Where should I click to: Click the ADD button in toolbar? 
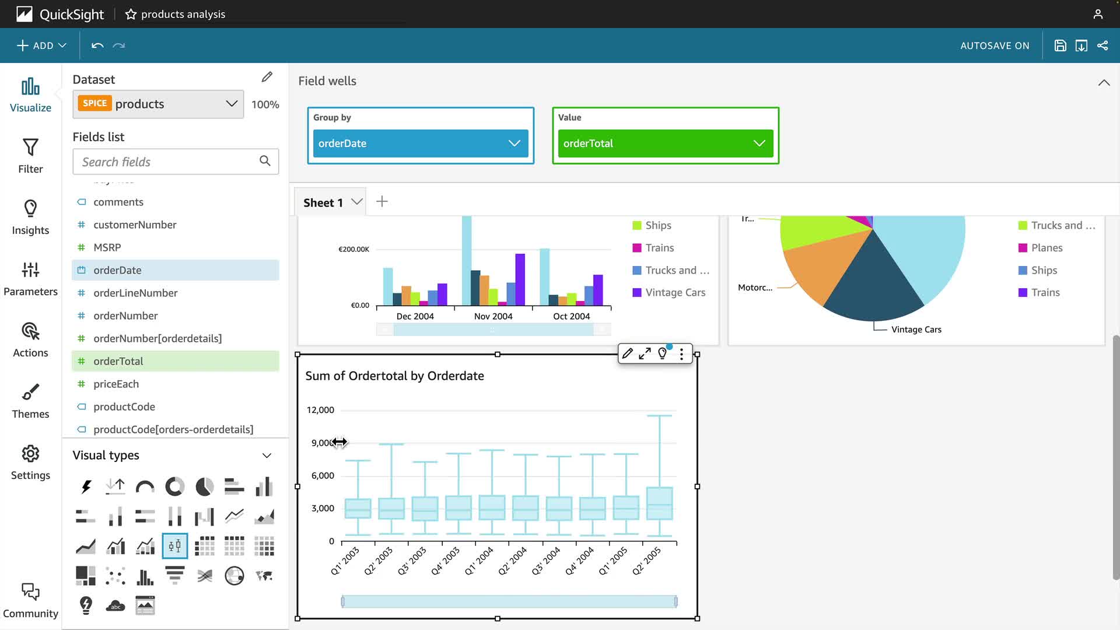tap(41, 45)
